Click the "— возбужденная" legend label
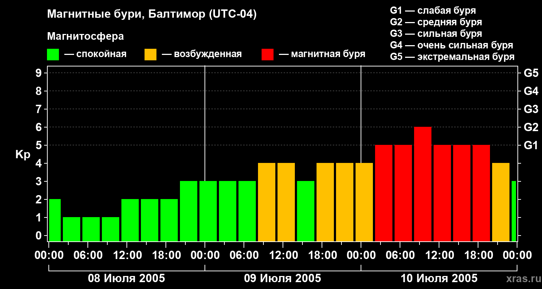This screenshot has height=289, width=542. pos(202,54)
